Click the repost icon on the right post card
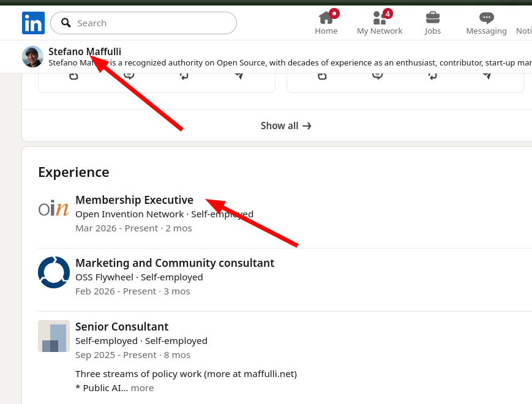The image size is (532, 404). (432, 76)
